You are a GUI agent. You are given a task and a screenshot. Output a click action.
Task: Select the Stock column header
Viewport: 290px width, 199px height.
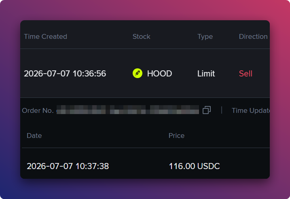pyautogui.click(x=141, y=36)
